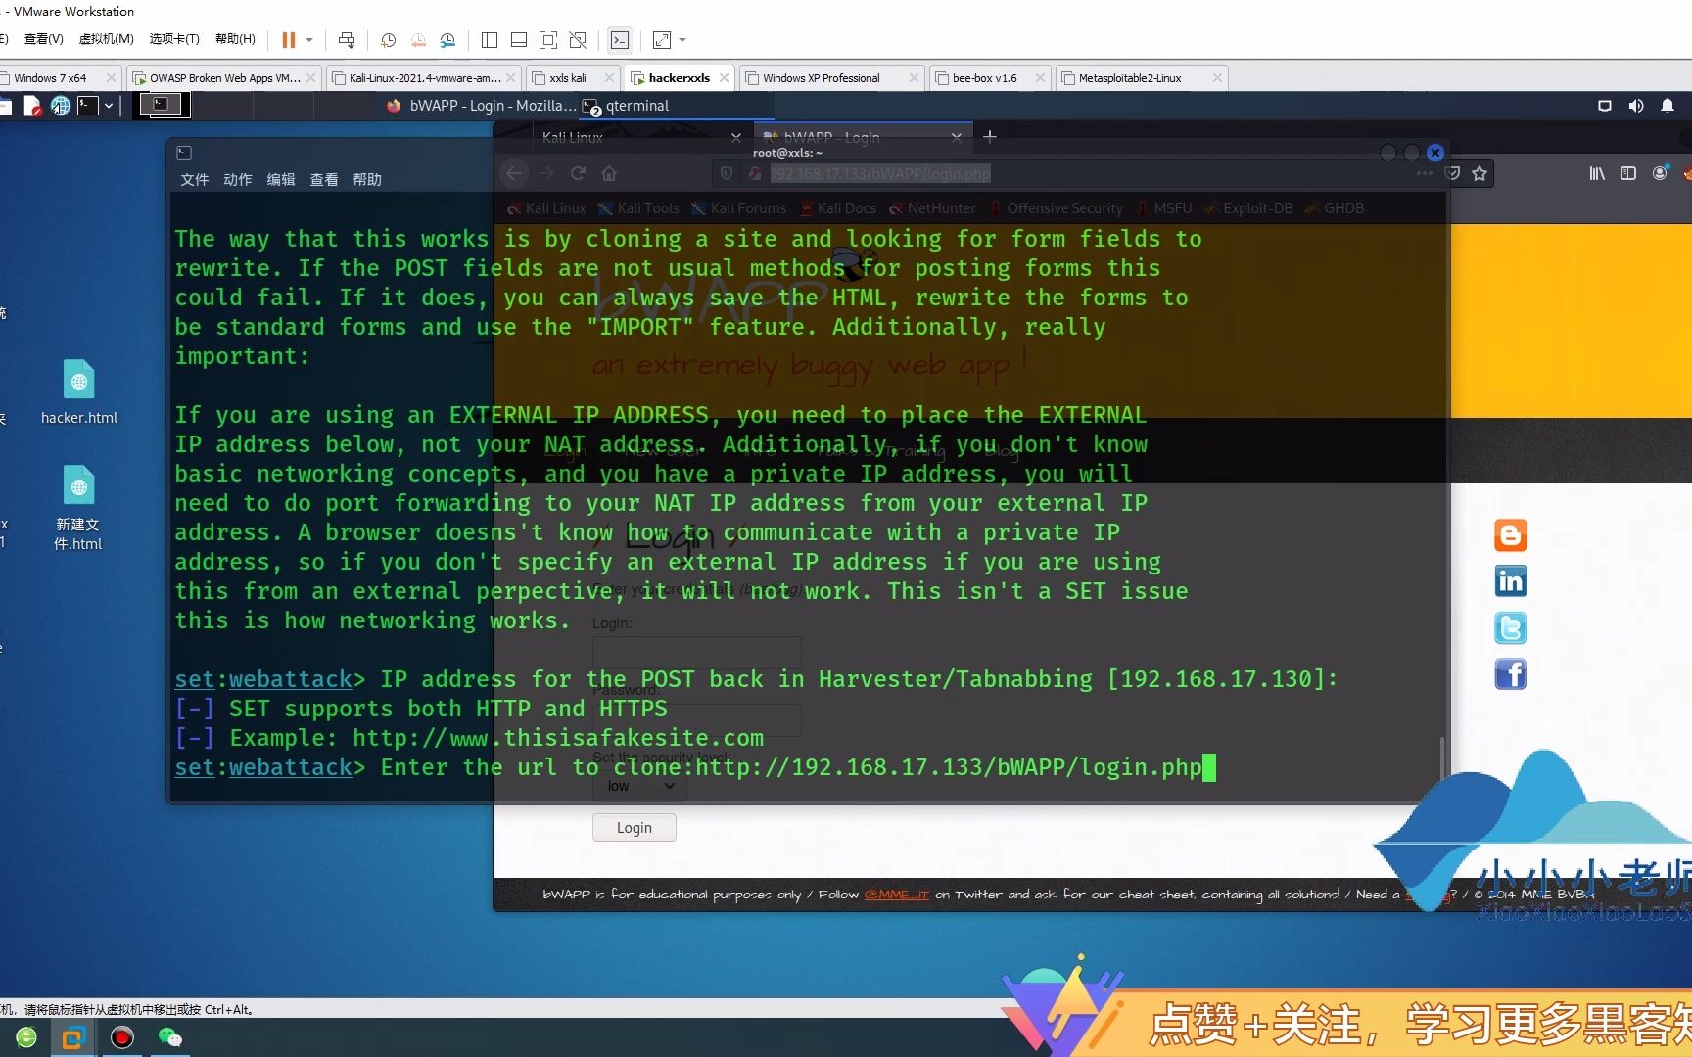Open the Blogger icon on bWAPP page
Viewport: 1692px width, 1057px height.
pyautogui.click(x=1510, y=535)
